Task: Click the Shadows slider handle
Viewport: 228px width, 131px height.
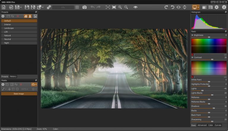Action: (x=214, y=108)
